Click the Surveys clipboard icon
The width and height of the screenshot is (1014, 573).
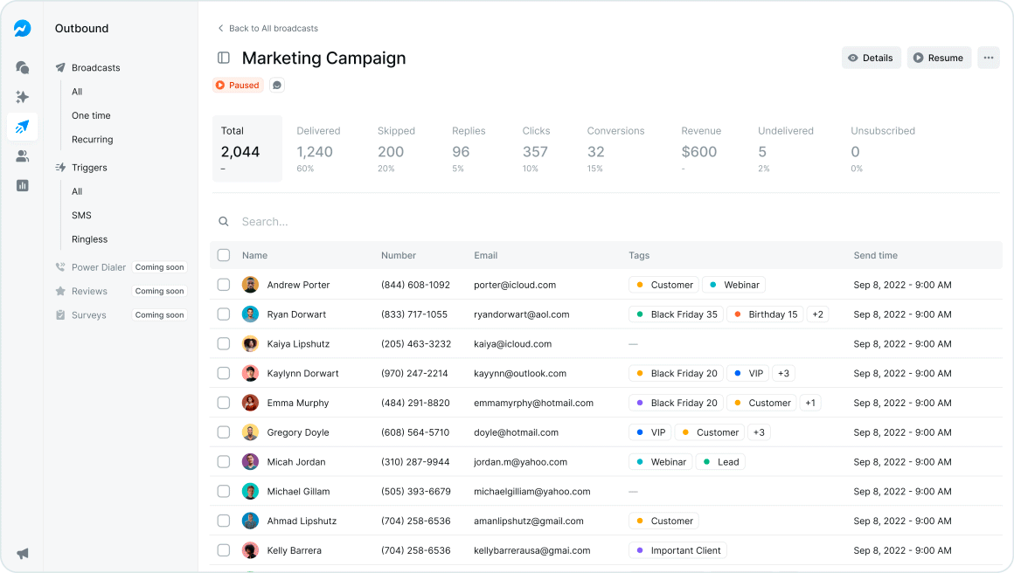point(60,314)
